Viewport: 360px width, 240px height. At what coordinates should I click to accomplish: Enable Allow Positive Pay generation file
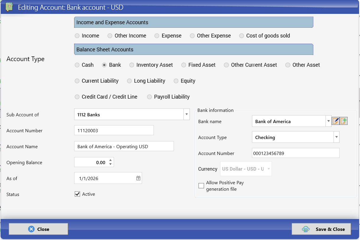pos(201,186)
